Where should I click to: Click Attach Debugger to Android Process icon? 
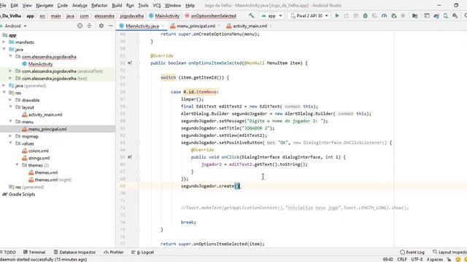pos(394,16)
